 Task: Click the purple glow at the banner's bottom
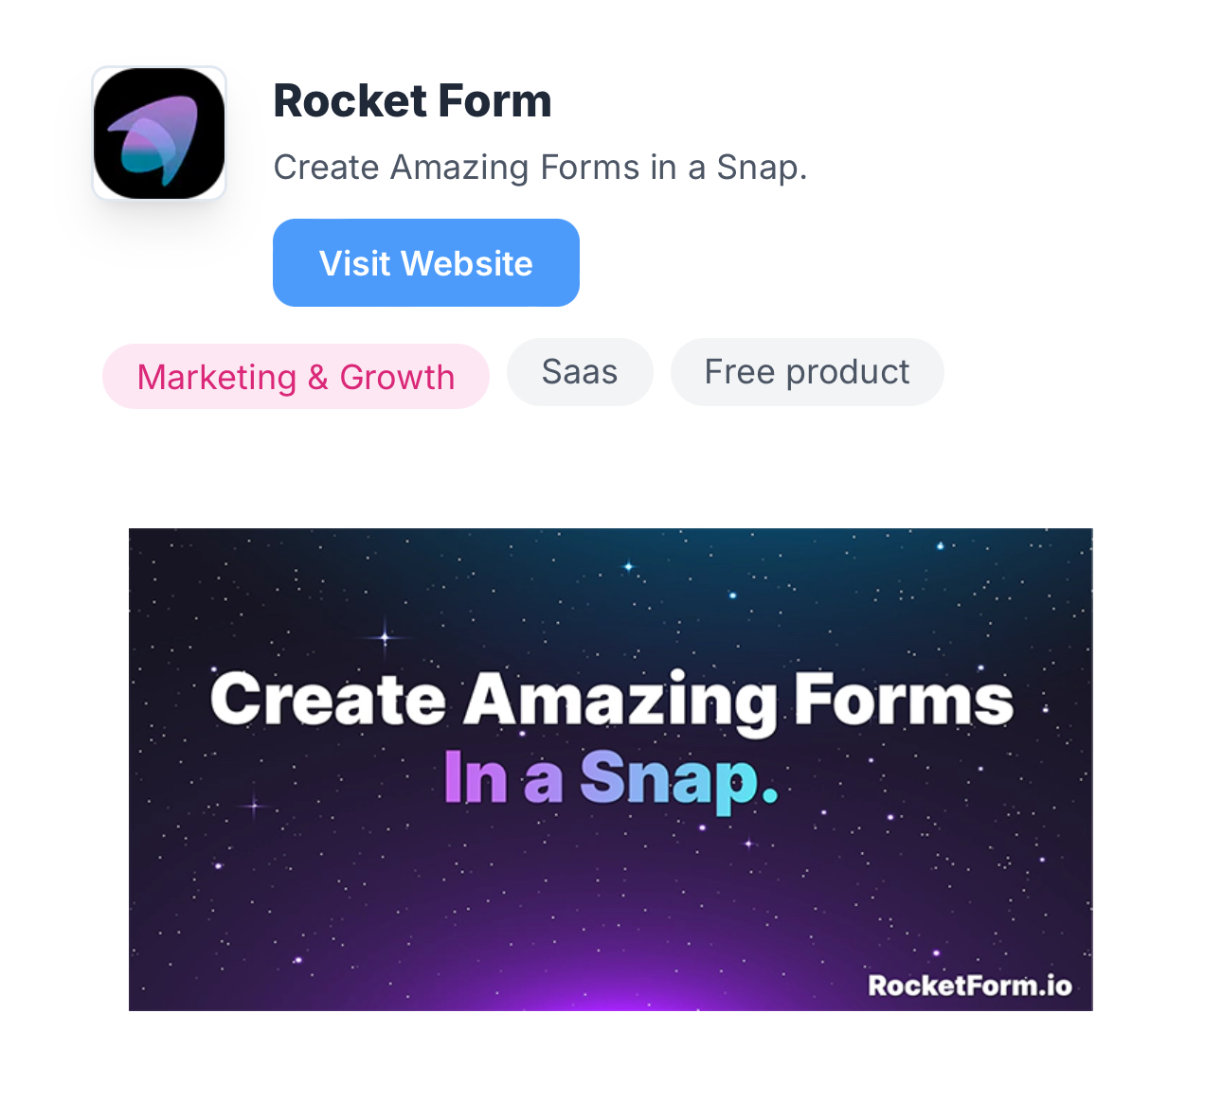point(611,989)
